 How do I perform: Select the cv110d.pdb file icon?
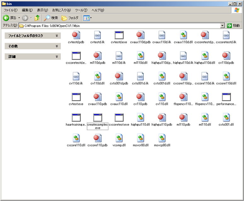(x=226, y=56)
